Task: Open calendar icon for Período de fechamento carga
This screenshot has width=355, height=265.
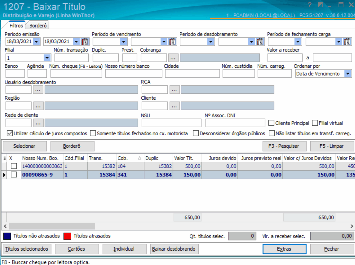Action: [347, 42]
